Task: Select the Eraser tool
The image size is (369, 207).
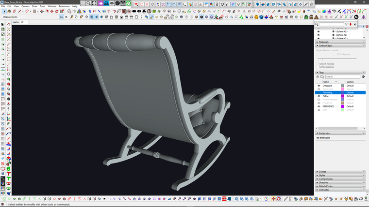Action: coord(14,11)
